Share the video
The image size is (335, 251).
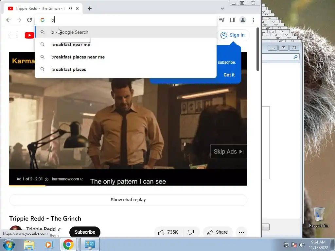pyautogui.click(x=217, y=232)
